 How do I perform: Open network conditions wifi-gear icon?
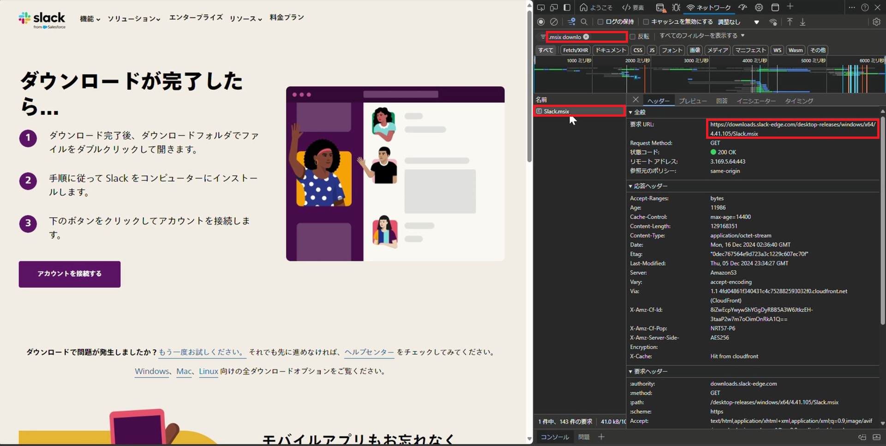point(773,22)
